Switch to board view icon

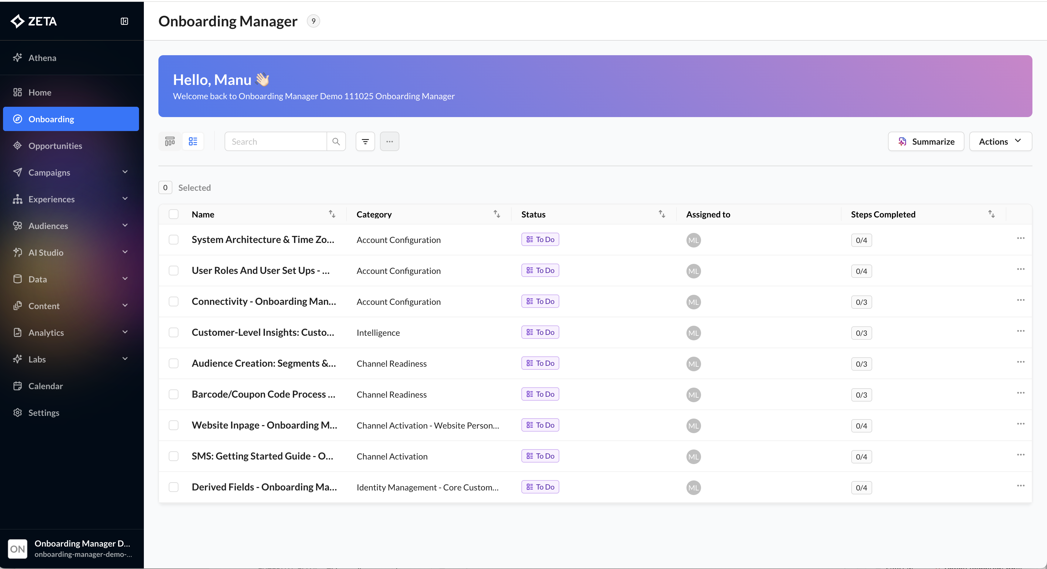pyautogui.click(x=170, y=141)
